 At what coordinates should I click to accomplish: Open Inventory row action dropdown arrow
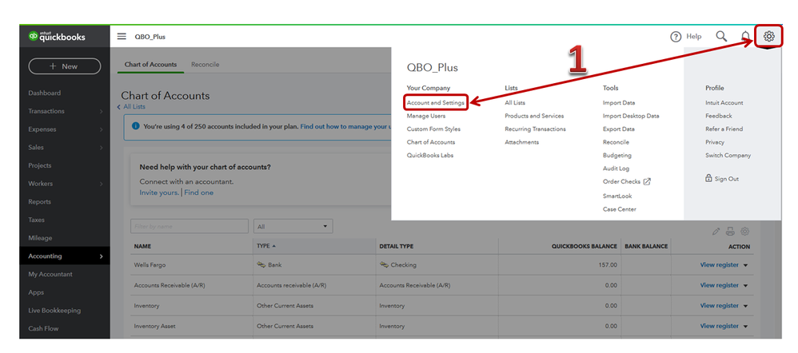[x=745, y=306]
